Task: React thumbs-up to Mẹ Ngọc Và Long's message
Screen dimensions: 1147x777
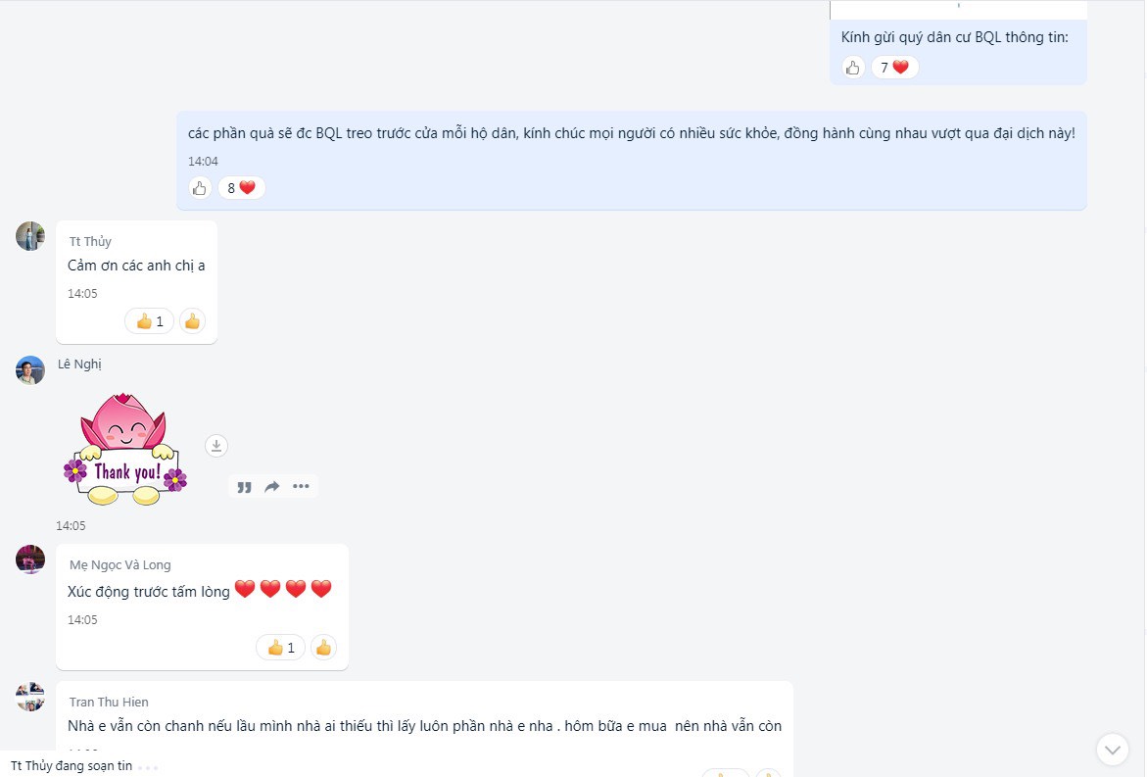Action: pos(323,648)
